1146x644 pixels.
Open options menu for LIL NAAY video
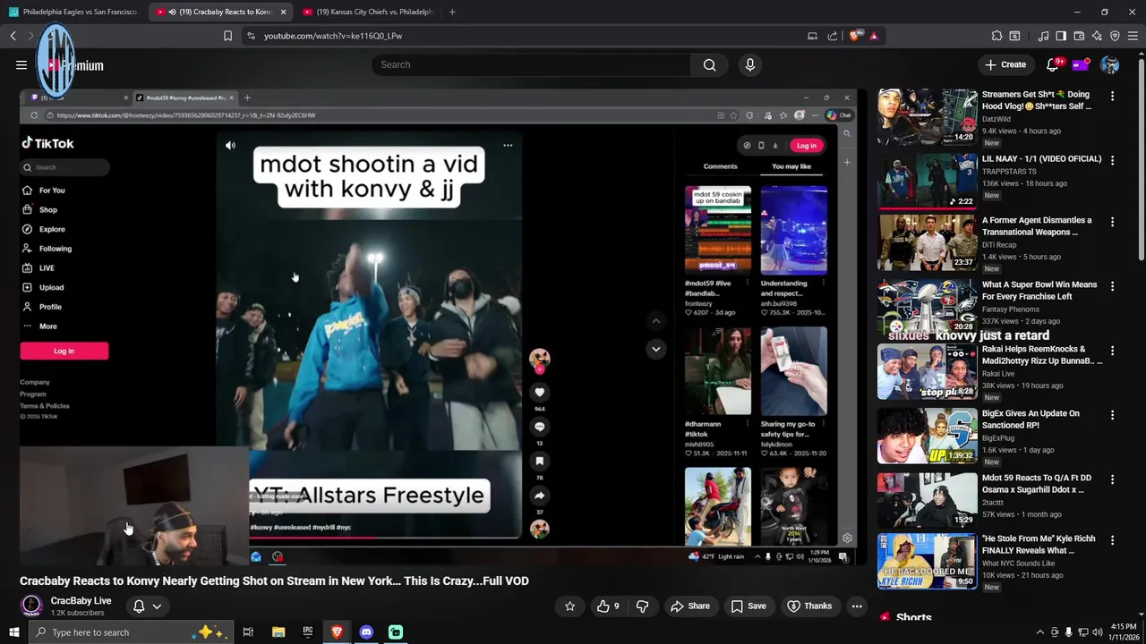pyautogui.click(x=1112, y=160)
